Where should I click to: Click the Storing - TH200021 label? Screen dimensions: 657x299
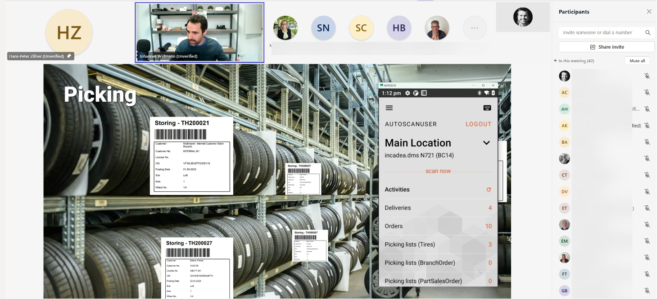point(182,123)
